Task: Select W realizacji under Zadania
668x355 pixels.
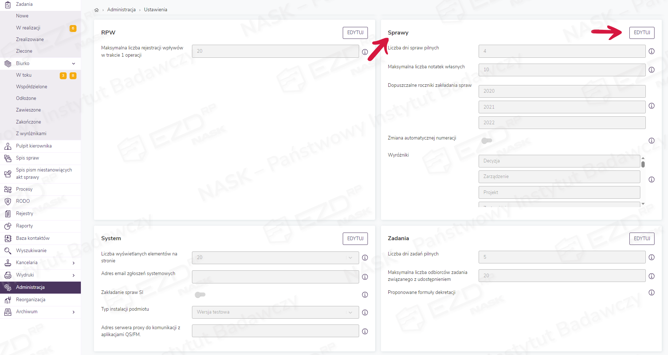Action: (28, 28)
